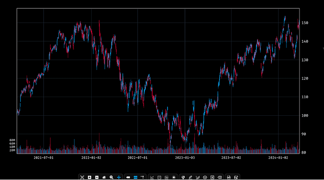Viewport: 324px width, 180px height.
Task: Click the autoscale icon in the bottom toolbar
Action: 82,177
